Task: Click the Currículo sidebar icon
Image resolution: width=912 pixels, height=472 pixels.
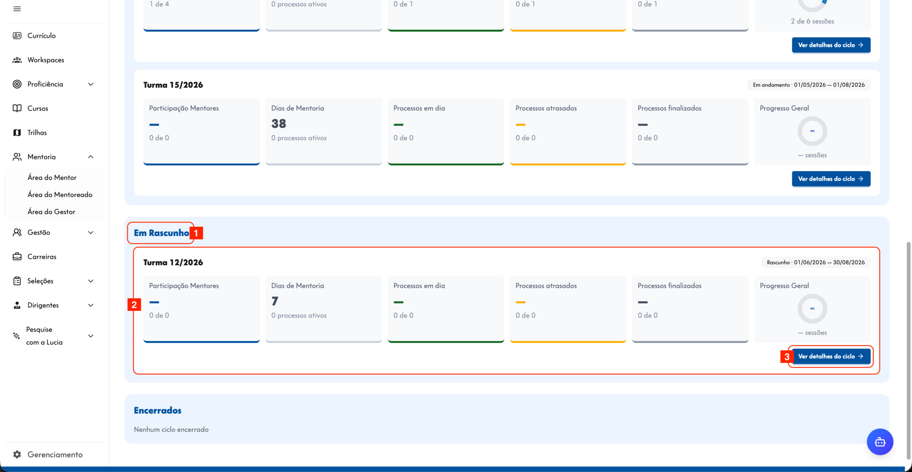Action: [x=17, y=36]
